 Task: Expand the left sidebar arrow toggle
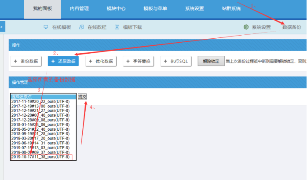click(x=2, y=27)
